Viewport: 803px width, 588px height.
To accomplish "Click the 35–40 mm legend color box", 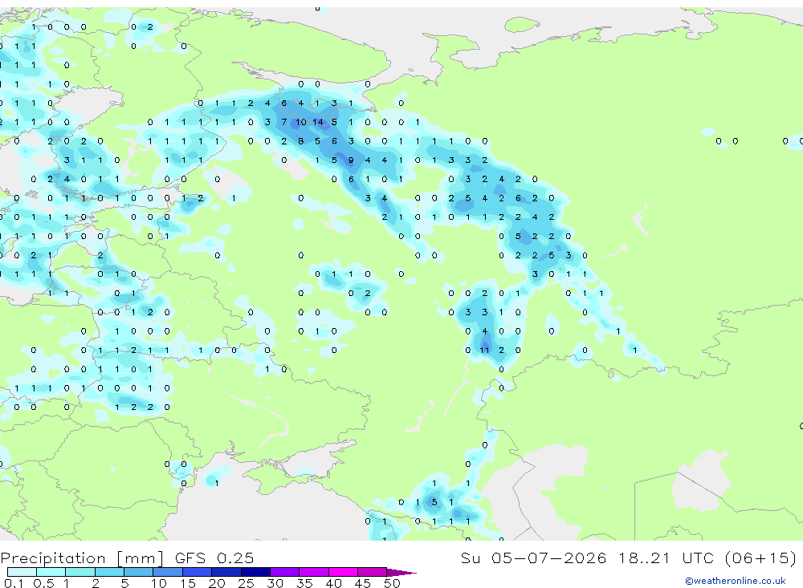I will click(313, 572).
